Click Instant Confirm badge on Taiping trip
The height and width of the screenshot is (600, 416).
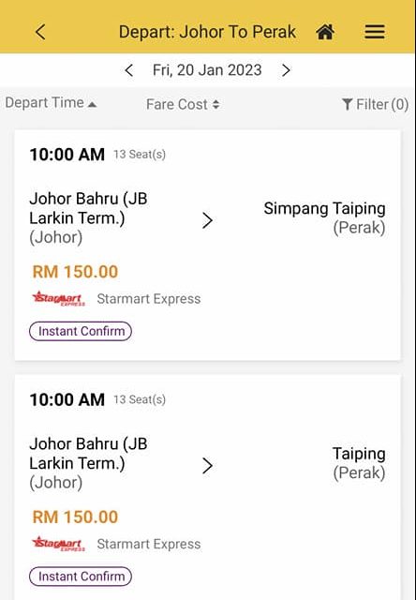[x=81, y=577]
